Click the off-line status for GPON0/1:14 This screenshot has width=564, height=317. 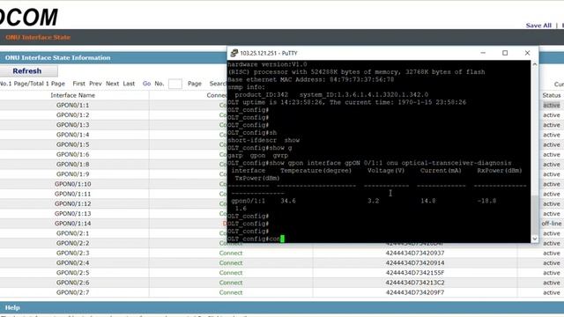pos(552,224)
